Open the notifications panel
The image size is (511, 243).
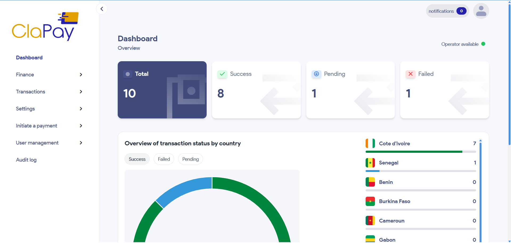coord(447,11)
